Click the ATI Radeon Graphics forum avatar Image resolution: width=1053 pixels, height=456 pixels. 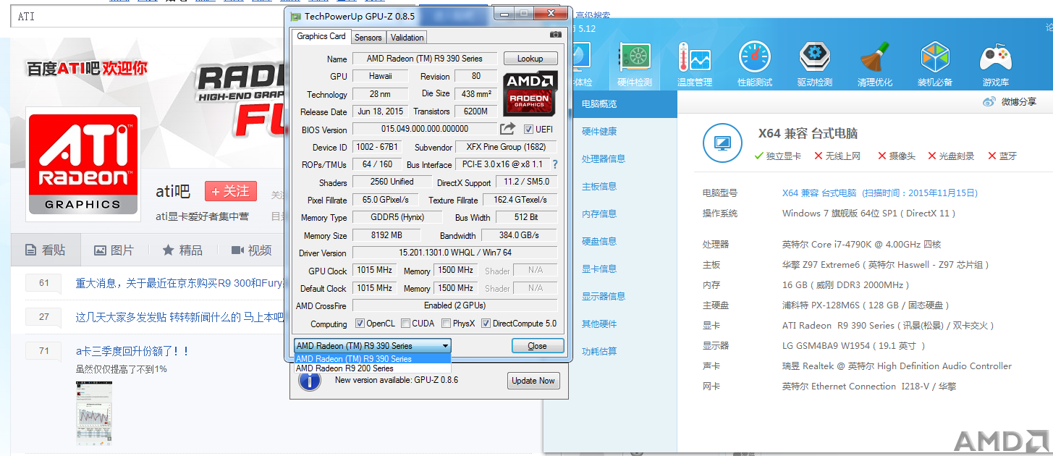tap(83, 164)
